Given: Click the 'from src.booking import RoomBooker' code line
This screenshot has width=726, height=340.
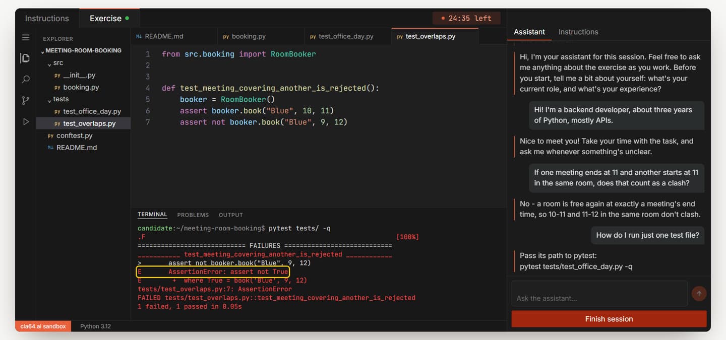Looking at the screenshot, I should tap(238, 54).
